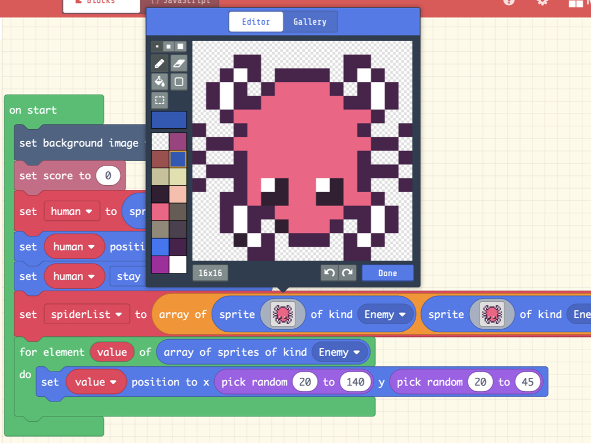Select the paint bucket Fill tool
Viewport: 591px width, 443px height.
click(x=159, y=81)
